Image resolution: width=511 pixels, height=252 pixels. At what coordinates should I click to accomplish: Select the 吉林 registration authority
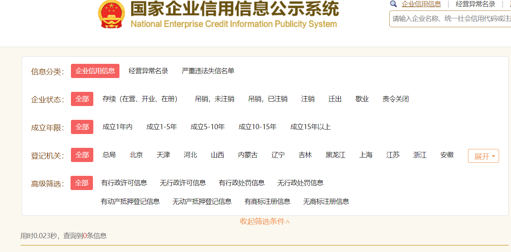305,155
